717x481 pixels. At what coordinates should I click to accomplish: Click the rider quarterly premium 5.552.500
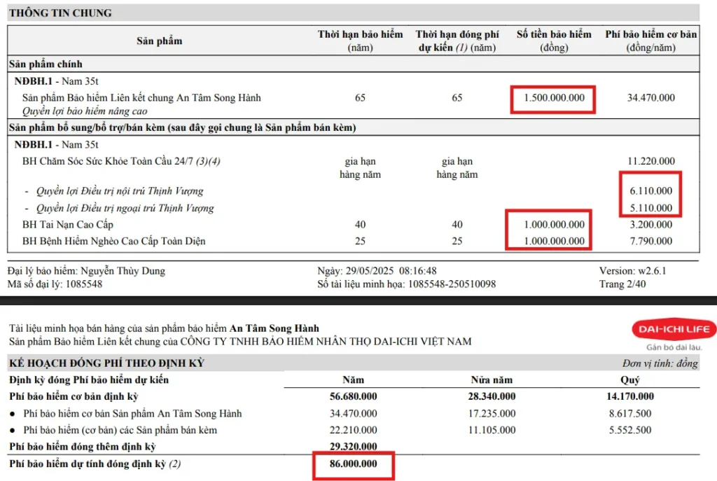(x=630, y=430)
